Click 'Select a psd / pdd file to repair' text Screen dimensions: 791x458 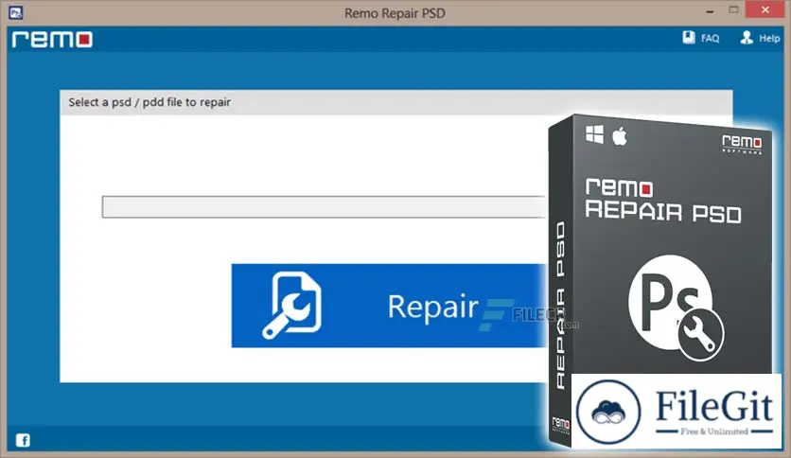click(149, 102)
